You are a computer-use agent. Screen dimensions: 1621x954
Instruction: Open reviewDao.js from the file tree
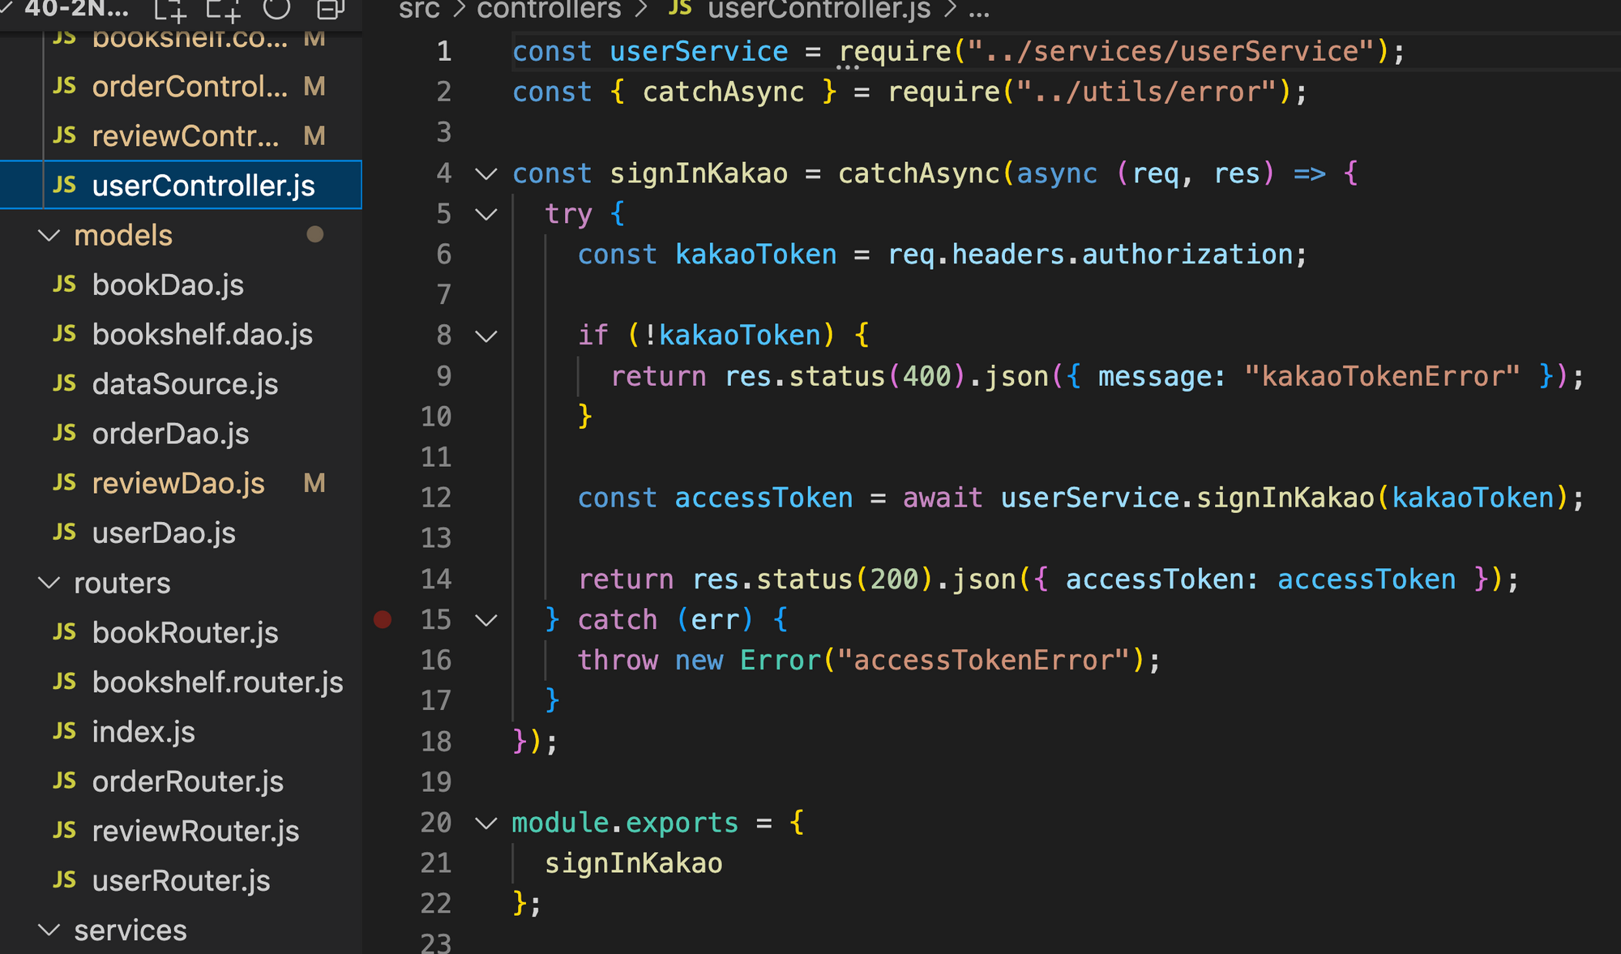coord(178,484)
